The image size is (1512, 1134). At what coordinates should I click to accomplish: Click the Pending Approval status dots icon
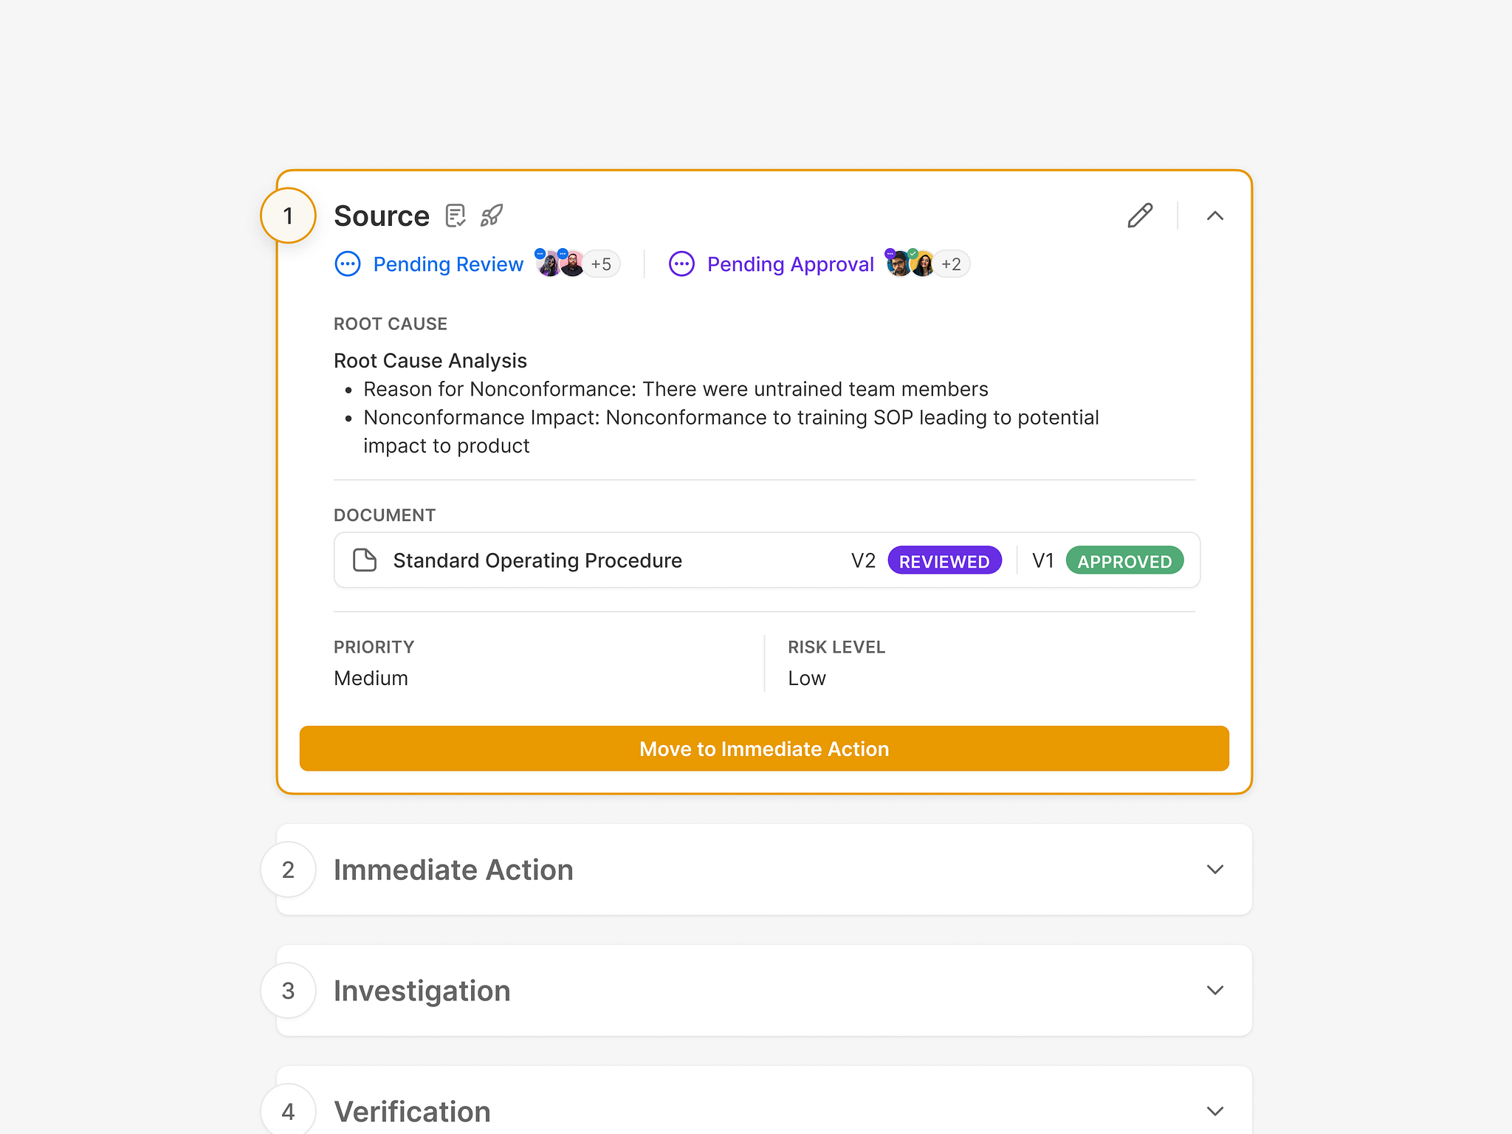(x=681, y=264)
